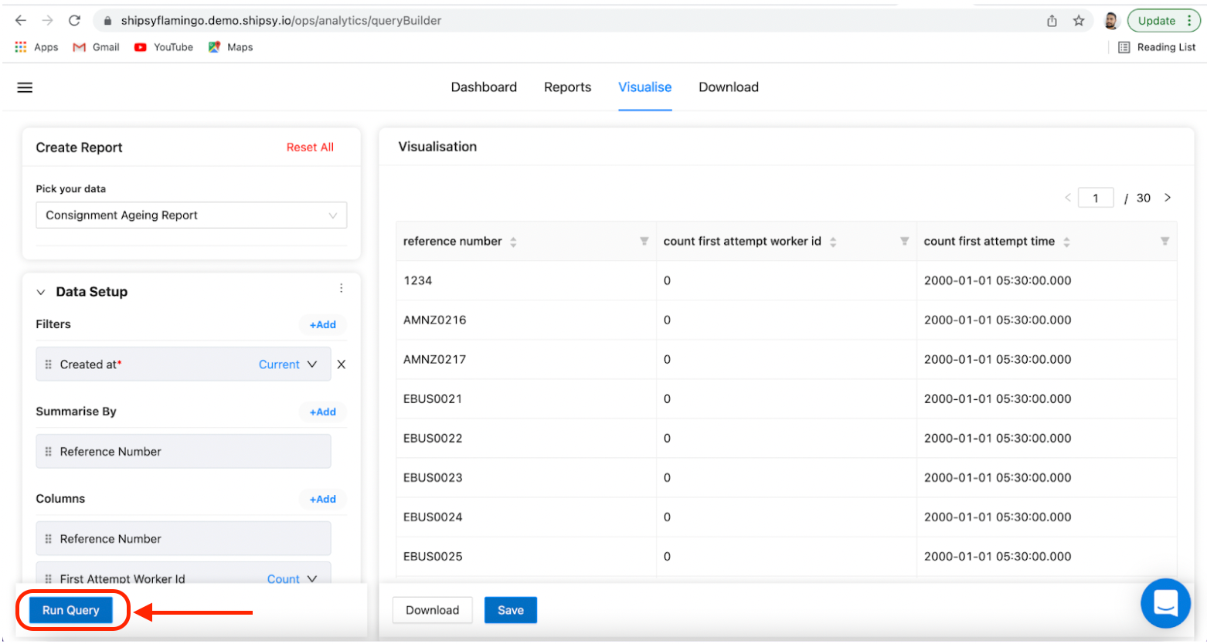
Task: Click the filter icon on reference number column
Action: (644, 242)
